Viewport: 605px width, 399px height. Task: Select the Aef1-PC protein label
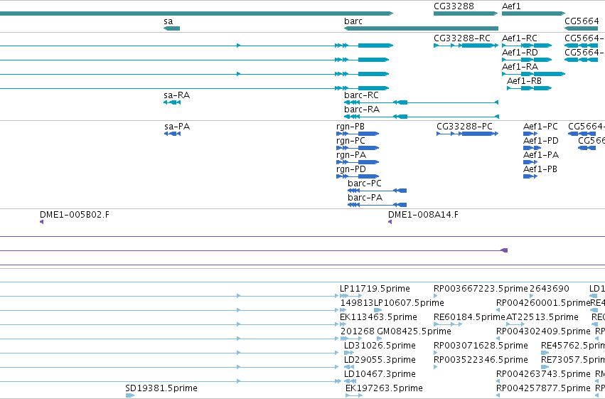pos(540,127)
